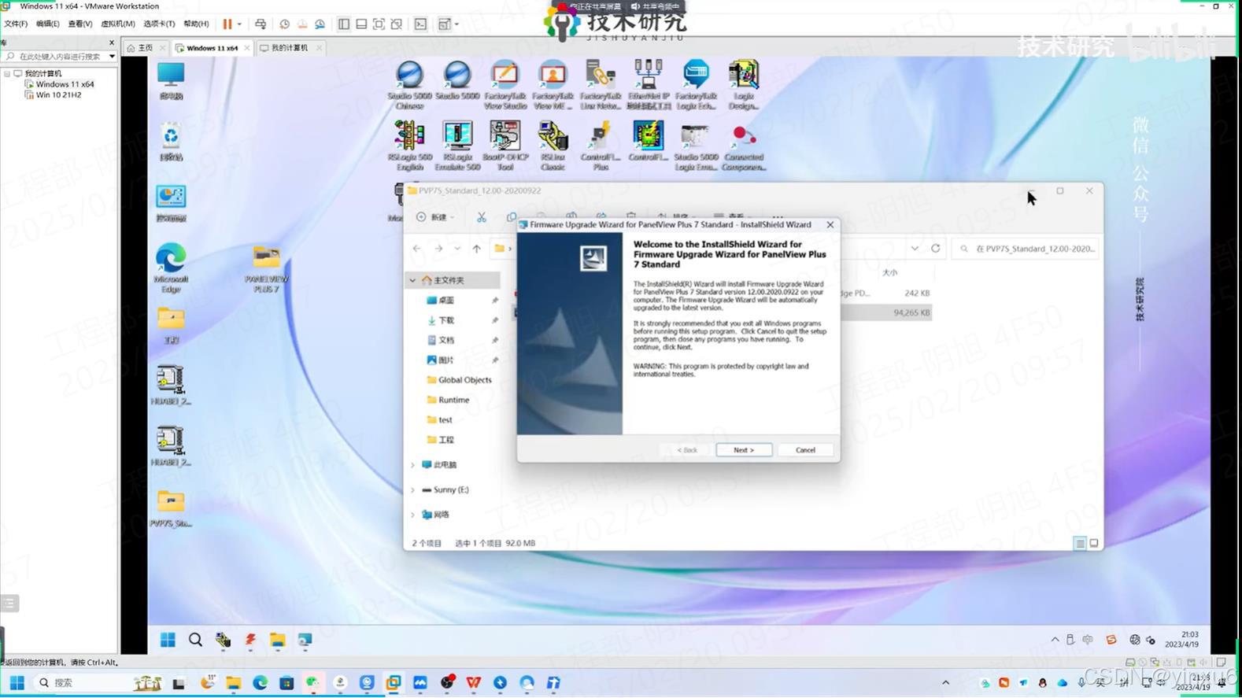1242x698 pixels.
Task: Open BootP-DHCP Tool desktop shortcut
Action: 505,146
